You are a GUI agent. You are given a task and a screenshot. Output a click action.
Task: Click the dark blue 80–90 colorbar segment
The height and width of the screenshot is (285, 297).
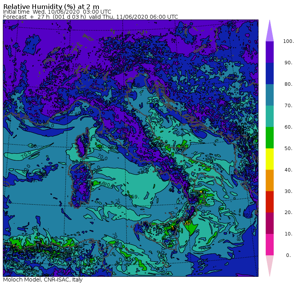pos(270,74)
